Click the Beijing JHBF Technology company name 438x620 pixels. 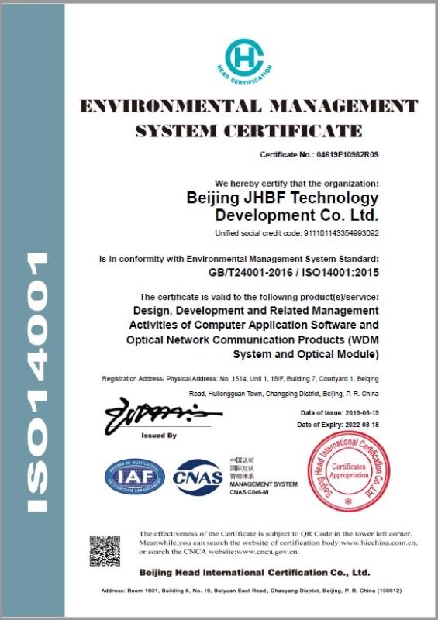(282, 206)
